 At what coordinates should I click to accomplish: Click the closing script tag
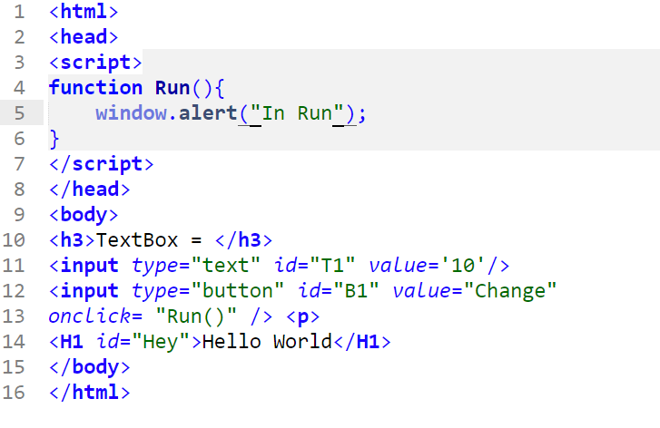(101, 164)
